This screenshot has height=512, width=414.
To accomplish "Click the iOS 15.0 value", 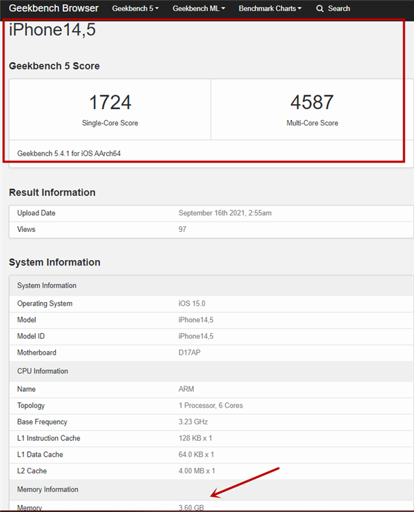I will pos(192,304).
